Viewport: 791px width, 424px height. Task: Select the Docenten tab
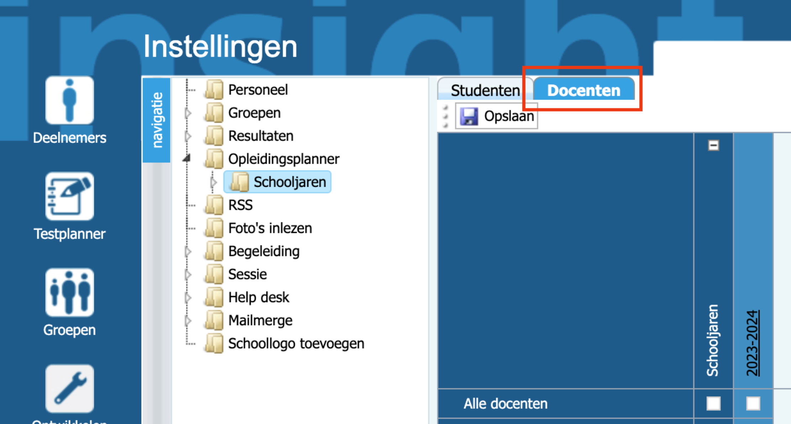pos(584,90)
